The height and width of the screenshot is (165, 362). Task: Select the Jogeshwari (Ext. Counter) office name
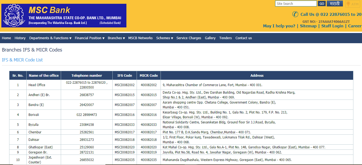click(x=40, y=160)
